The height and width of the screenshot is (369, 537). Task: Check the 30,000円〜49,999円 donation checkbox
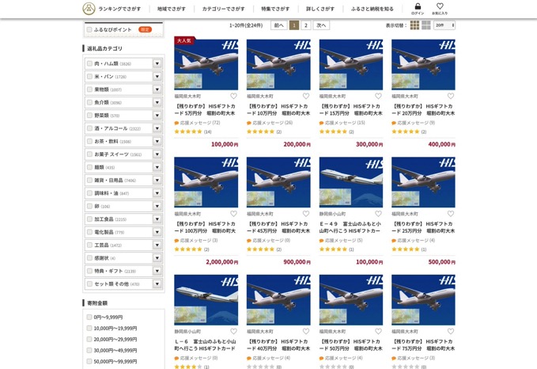coord(89,351)
